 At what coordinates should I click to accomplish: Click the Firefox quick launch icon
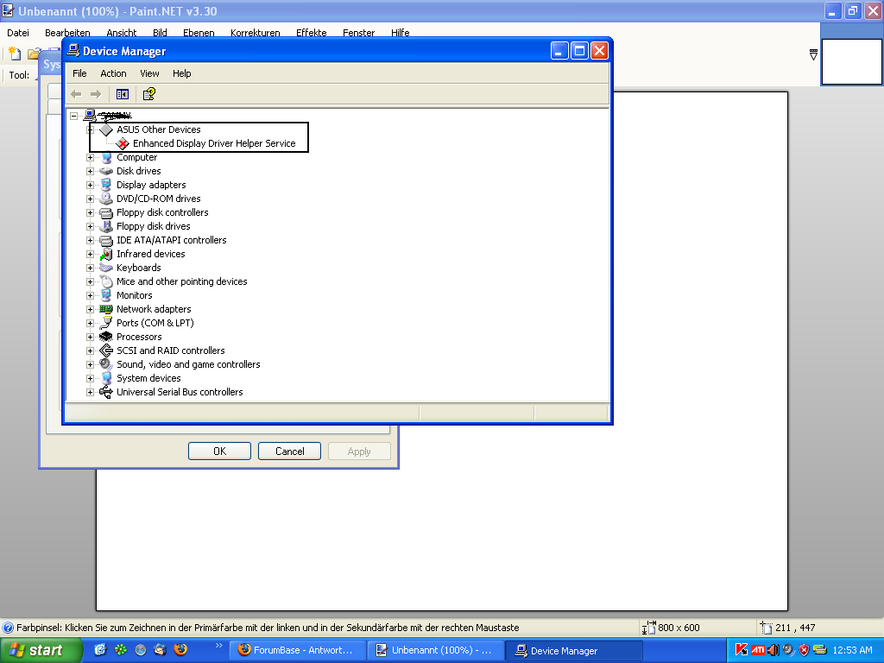click(180, 649)
